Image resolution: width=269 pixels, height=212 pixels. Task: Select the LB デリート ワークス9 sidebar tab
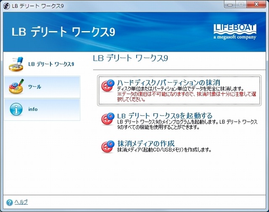[x=42, y=64]
